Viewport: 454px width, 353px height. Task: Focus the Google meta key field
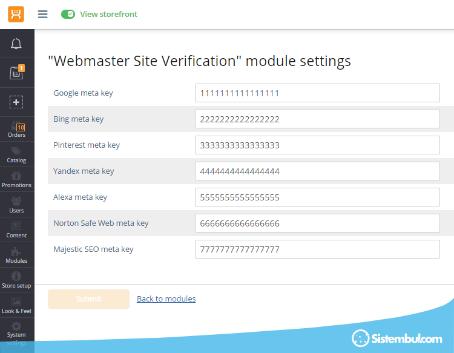point(317,93)
